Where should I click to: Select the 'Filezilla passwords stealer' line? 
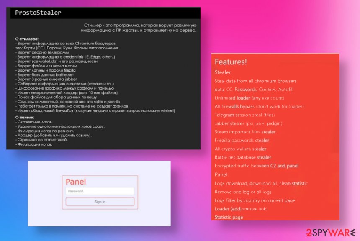tap(242, 141)
